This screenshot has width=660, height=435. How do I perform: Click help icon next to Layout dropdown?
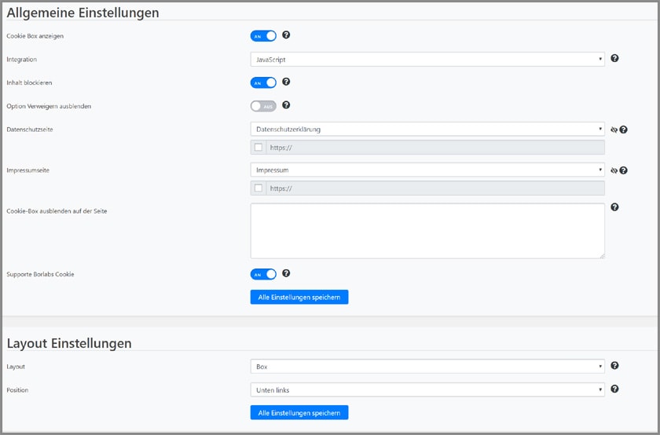[x=614, y=366]
